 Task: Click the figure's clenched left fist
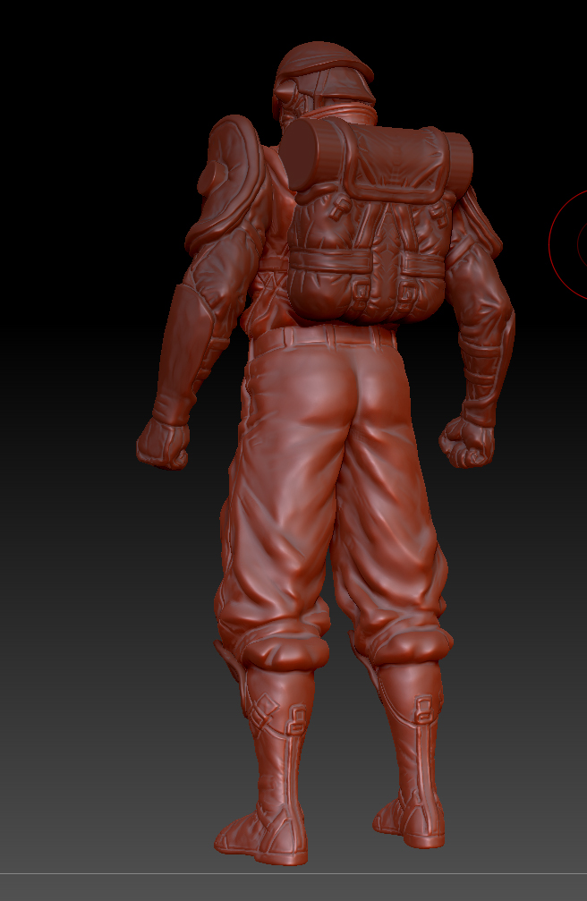point(163,443)
